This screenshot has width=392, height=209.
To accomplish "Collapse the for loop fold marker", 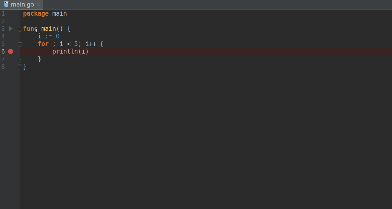I will click(20, 44).
